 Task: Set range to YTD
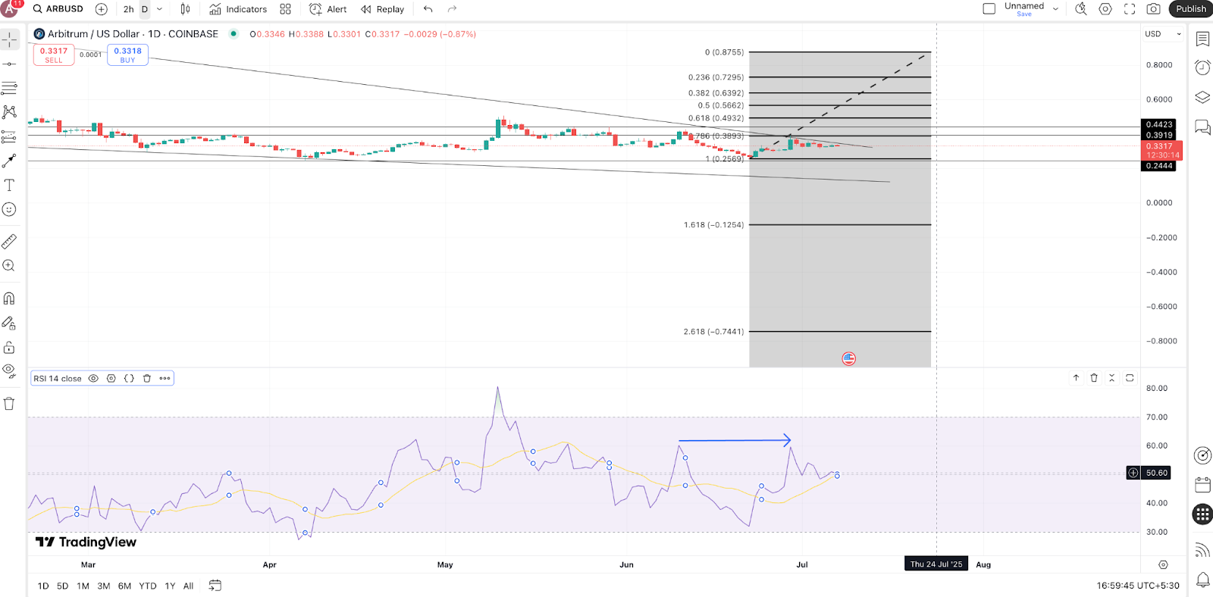coord(148,586)
